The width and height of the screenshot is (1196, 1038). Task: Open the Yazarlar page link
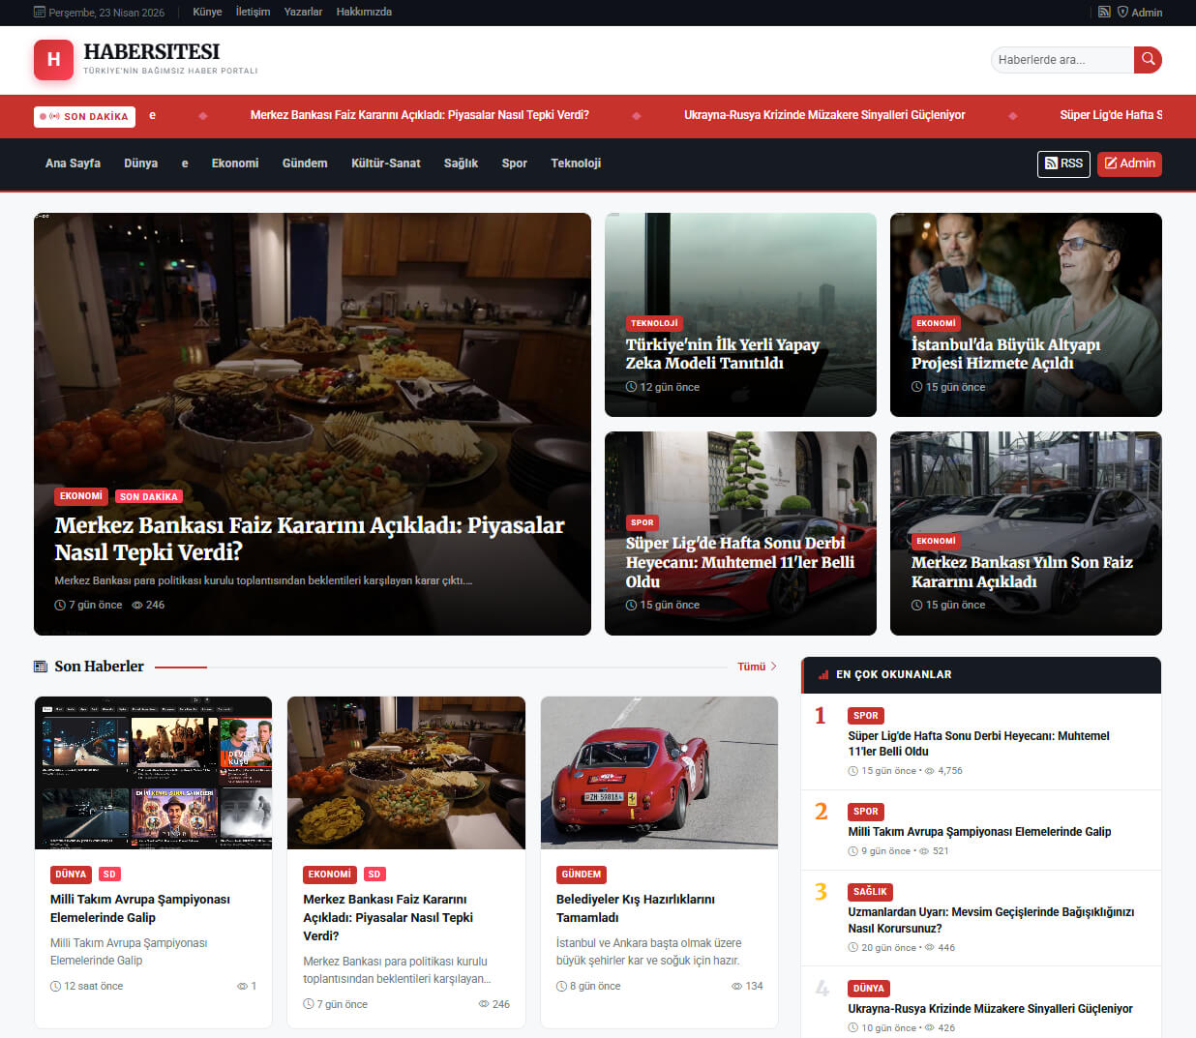[303, 13]
